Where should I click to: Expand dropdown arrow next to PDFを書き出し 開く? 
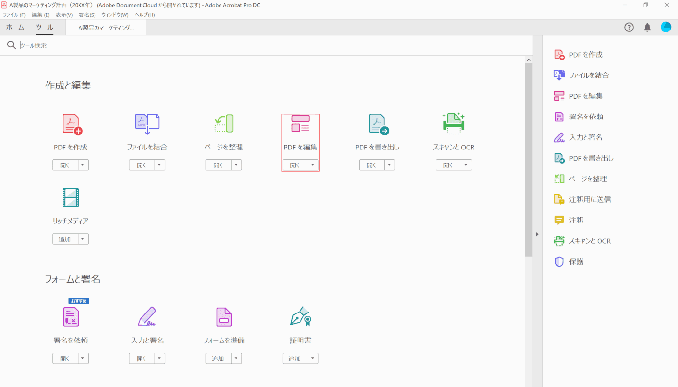pos(390,165)
